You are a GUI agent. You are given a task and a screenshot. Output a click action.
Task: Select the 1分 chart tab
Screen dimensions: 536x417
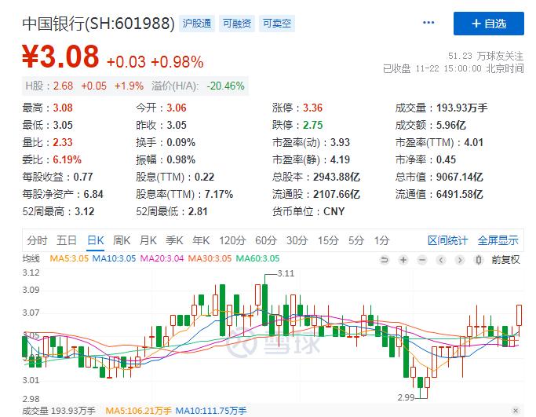tap(381, 240)
